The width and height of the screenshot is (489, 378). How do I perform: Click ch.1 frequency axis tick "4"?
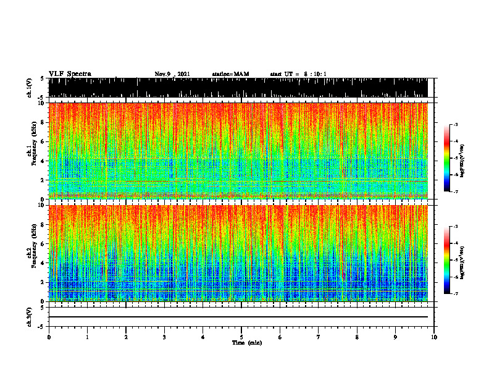43,161
